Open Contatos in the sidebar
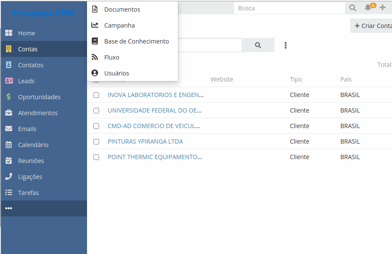Screen dimensions: 392x254 (x=44, y=65)
